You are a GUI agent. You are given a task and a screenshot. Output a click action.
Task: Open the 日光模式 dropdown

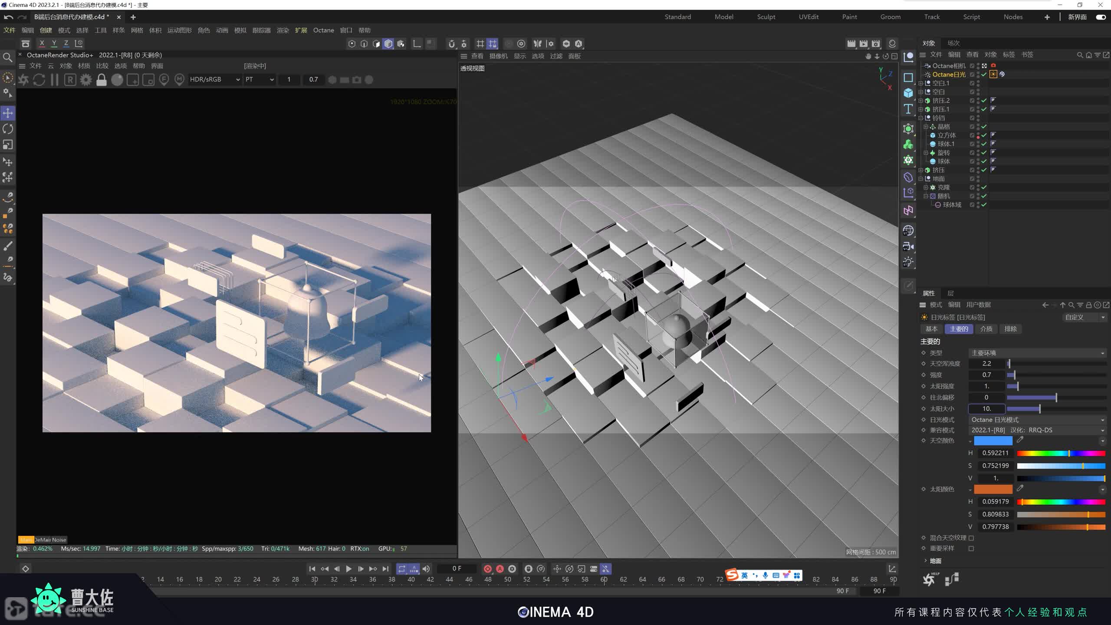(1037, 420)
